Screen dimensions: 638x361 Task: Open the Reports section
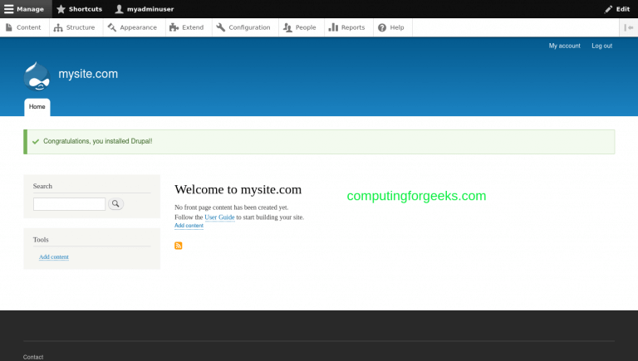point(347,27)
